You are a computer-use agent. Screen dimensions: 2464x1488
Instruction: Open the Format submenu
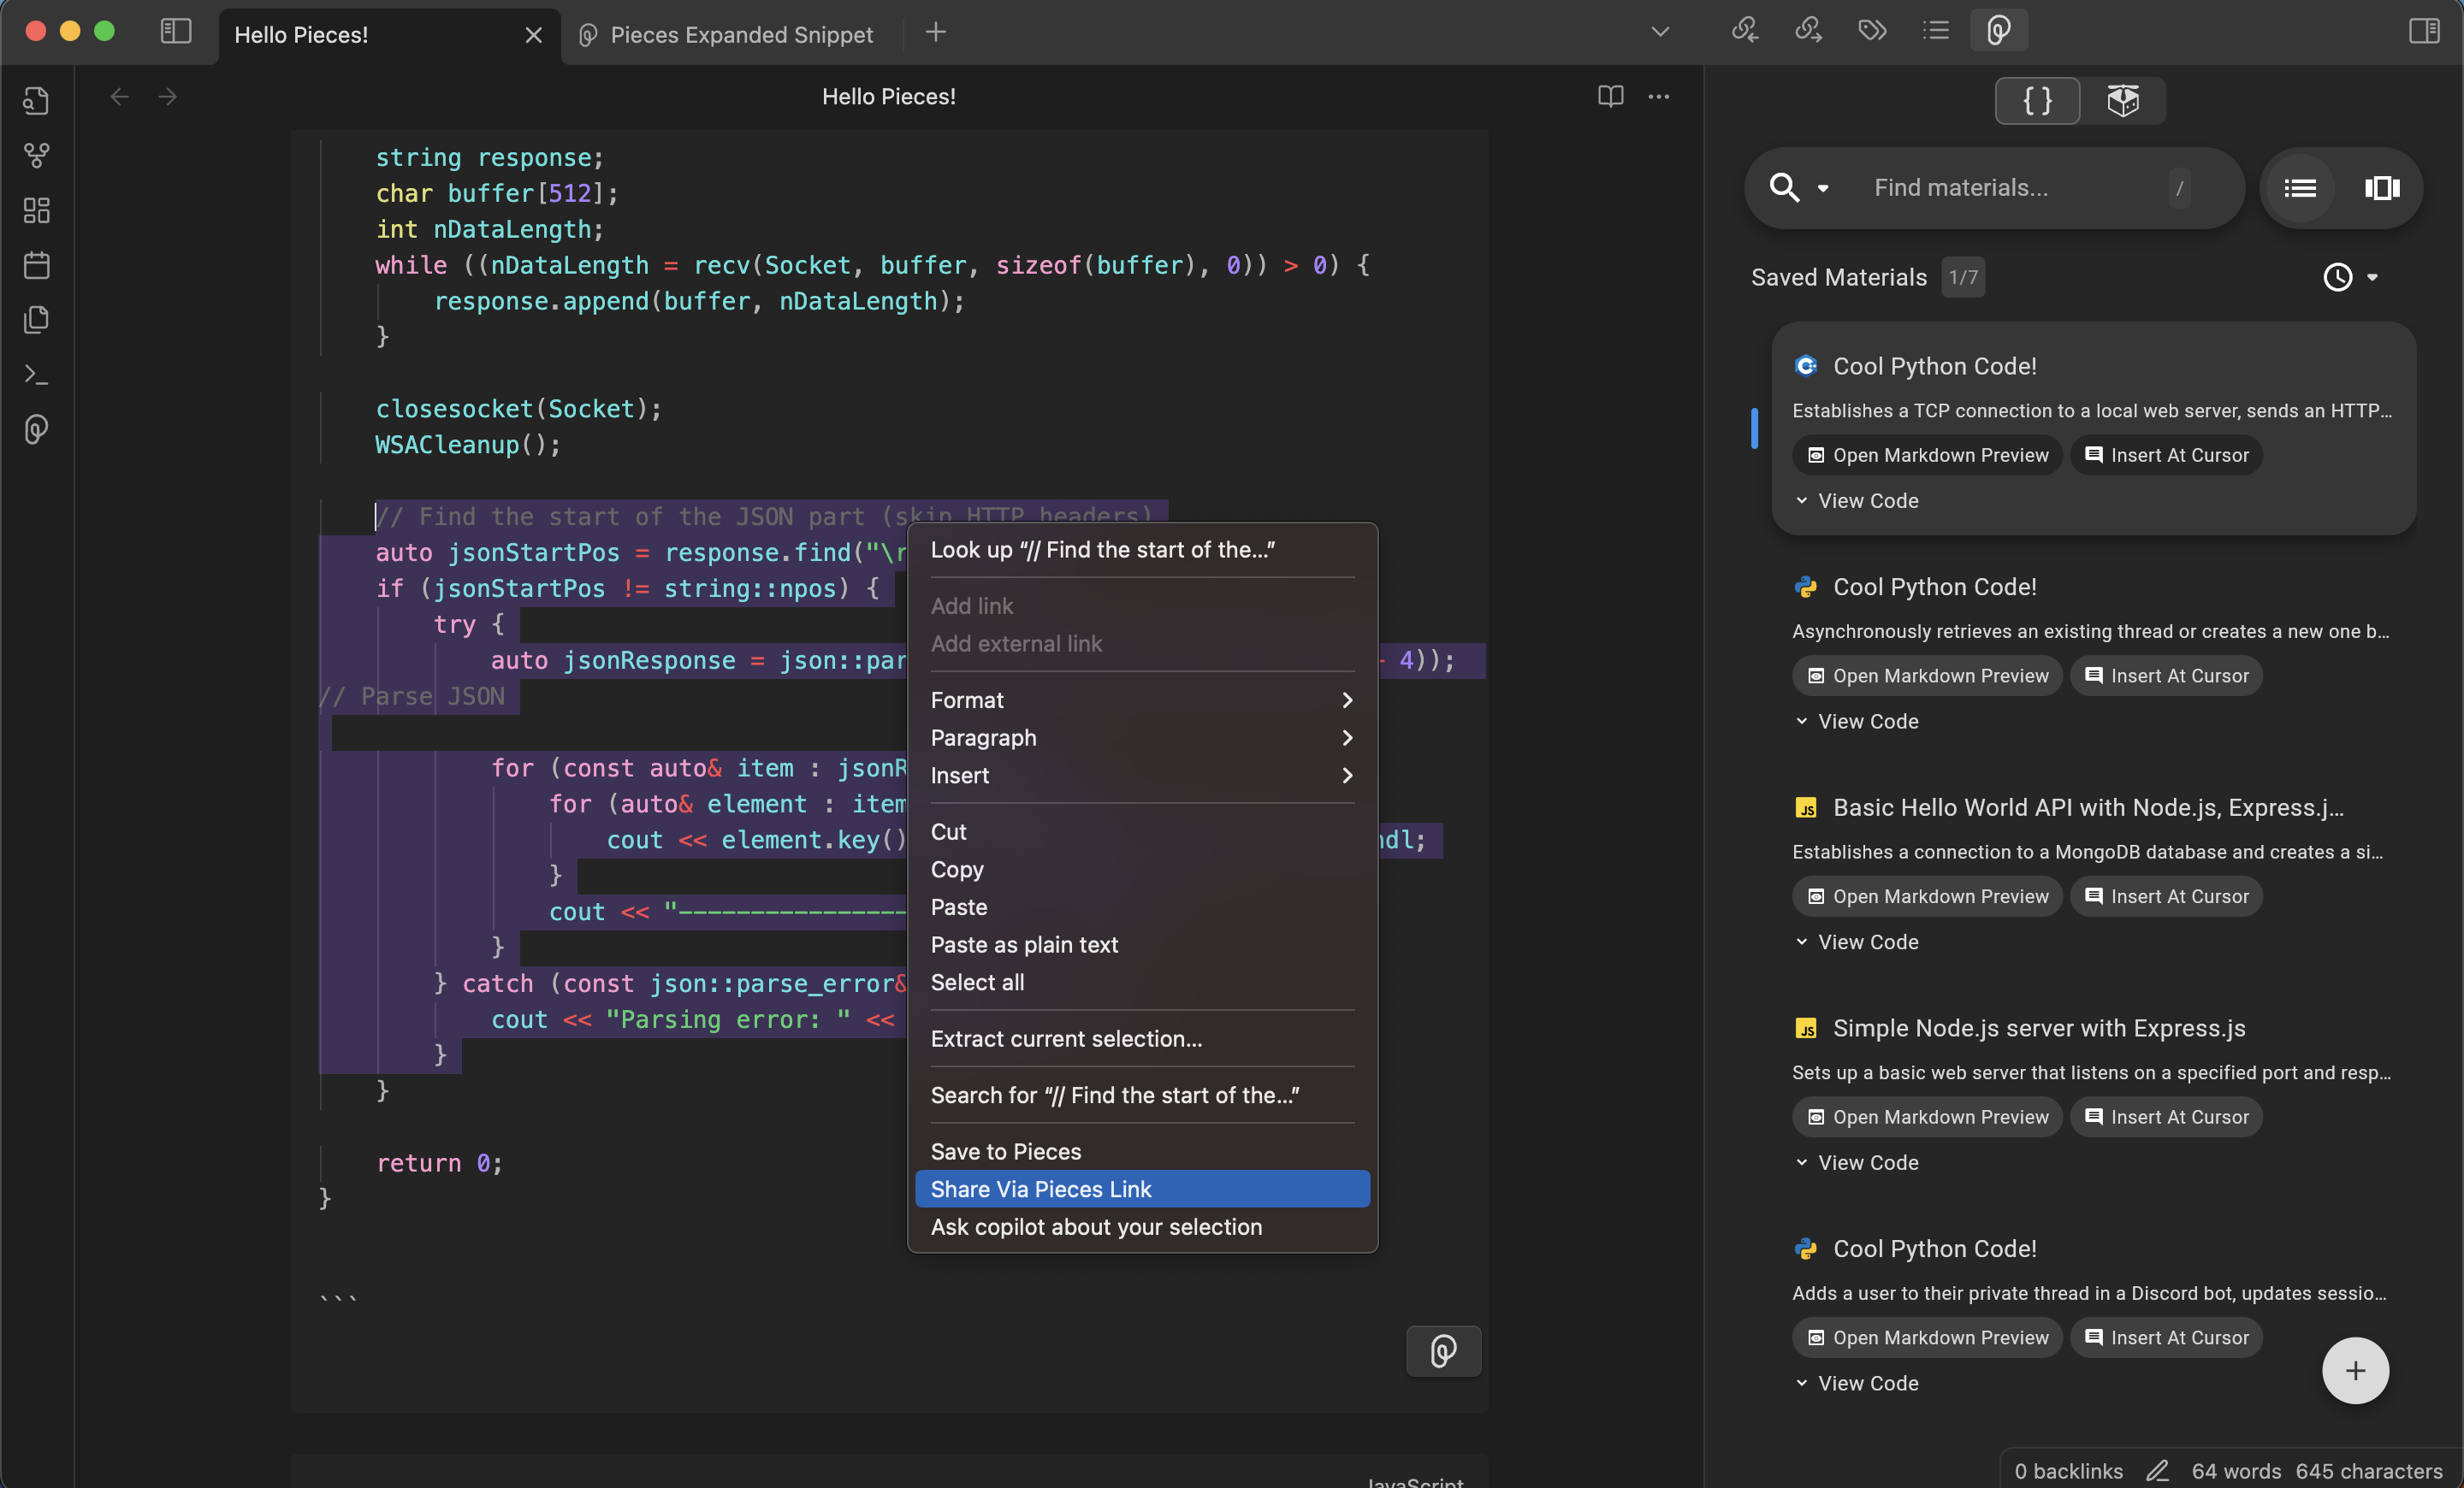pos(1142,700)
